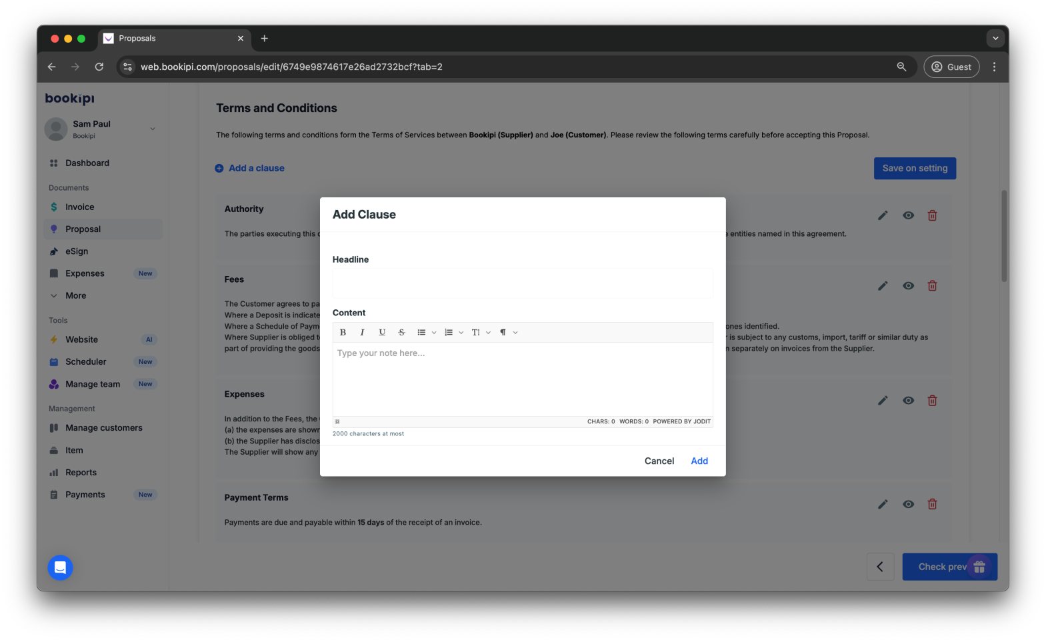Open Item in sidebar

click(103, 451)
